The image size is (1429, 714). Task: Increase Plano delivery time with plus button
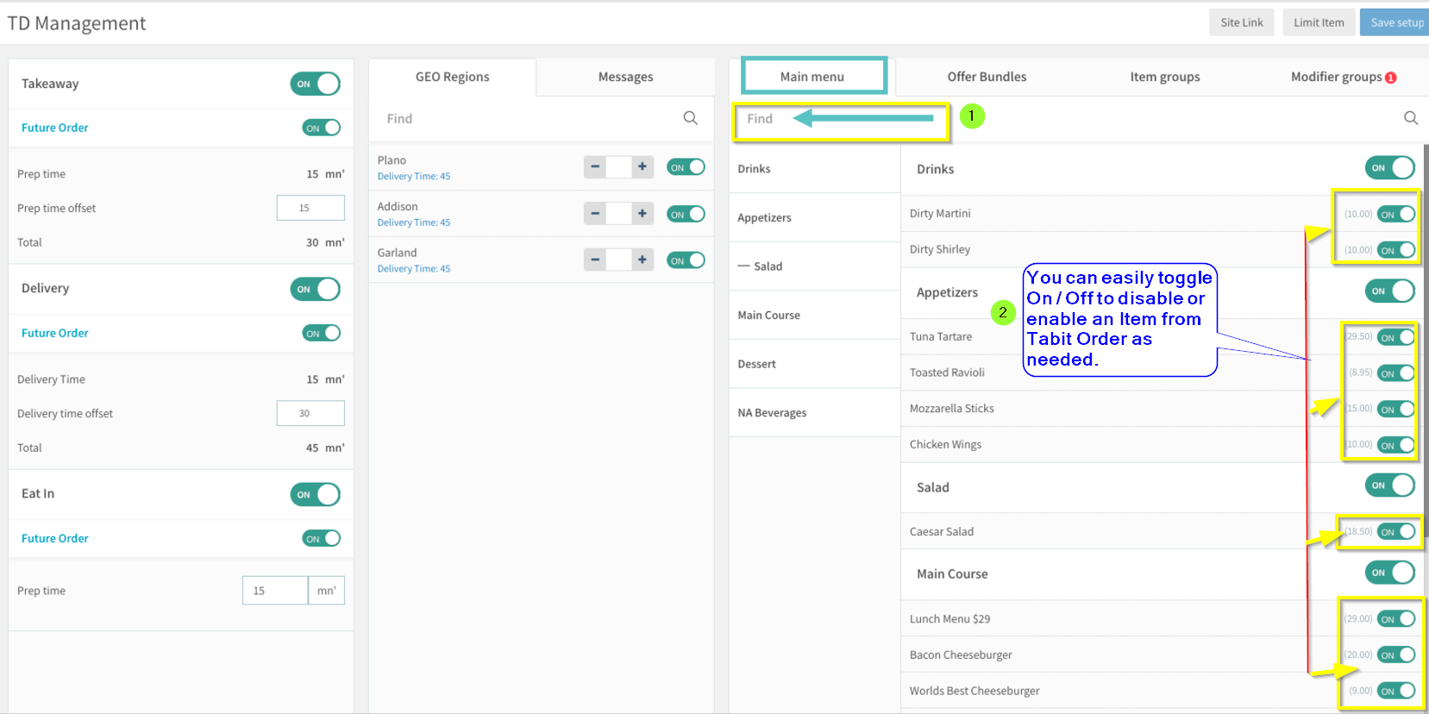[642, 166]
